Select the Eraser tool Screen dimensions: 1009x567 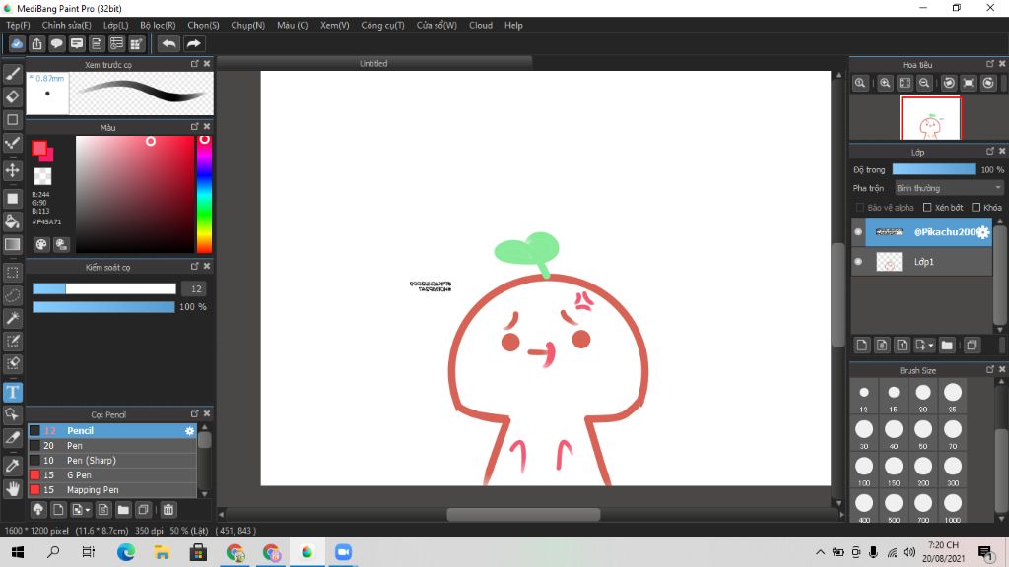tap(12, 96)
